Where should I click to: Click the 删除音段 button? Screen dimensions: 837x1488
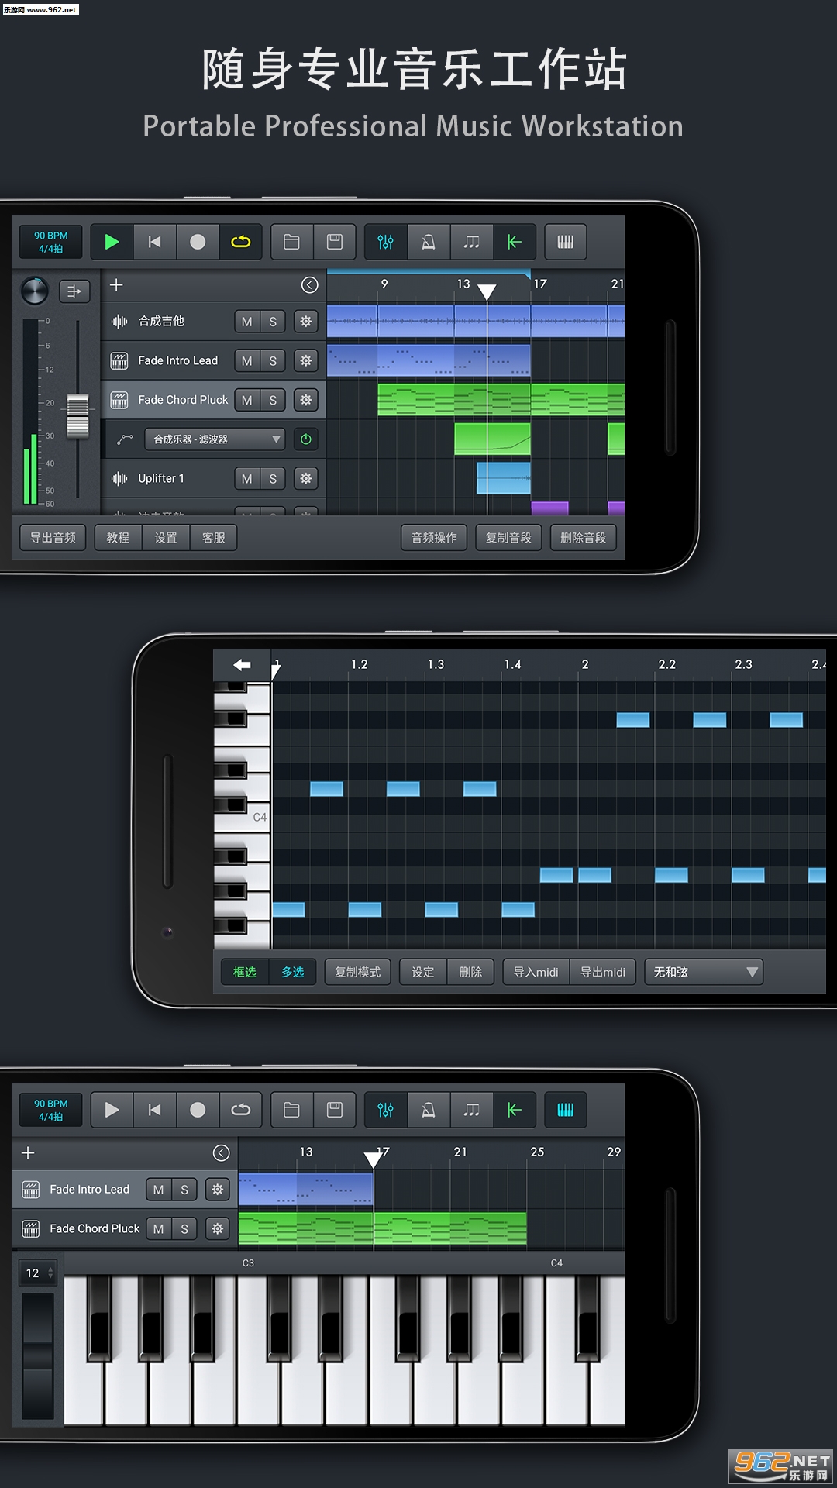(583, 538)
